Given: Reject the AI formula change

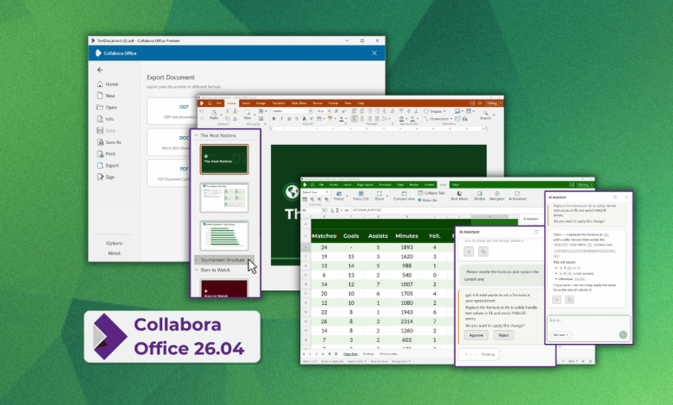Looking at the screenshot, I should pyautogui.click(x=504, y=335).
